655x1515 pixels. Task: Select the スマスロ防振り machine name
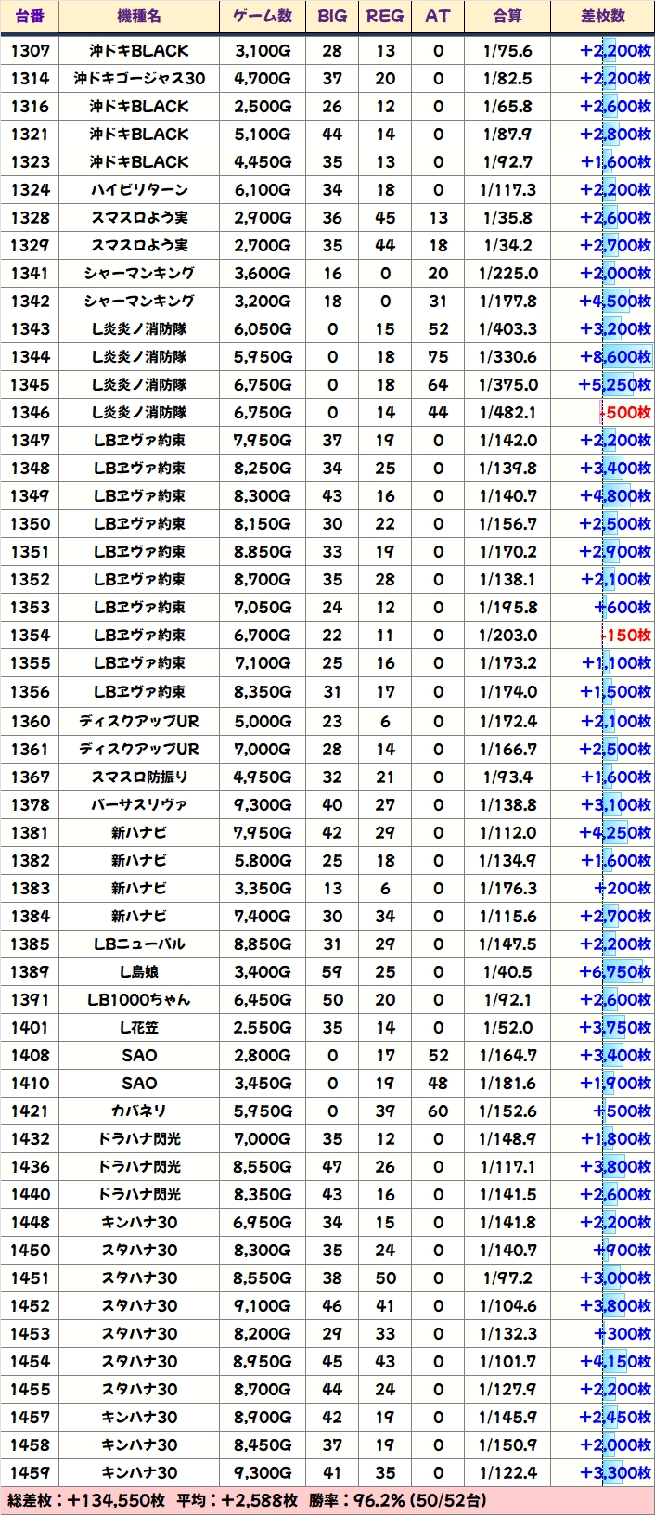(139, 777)
